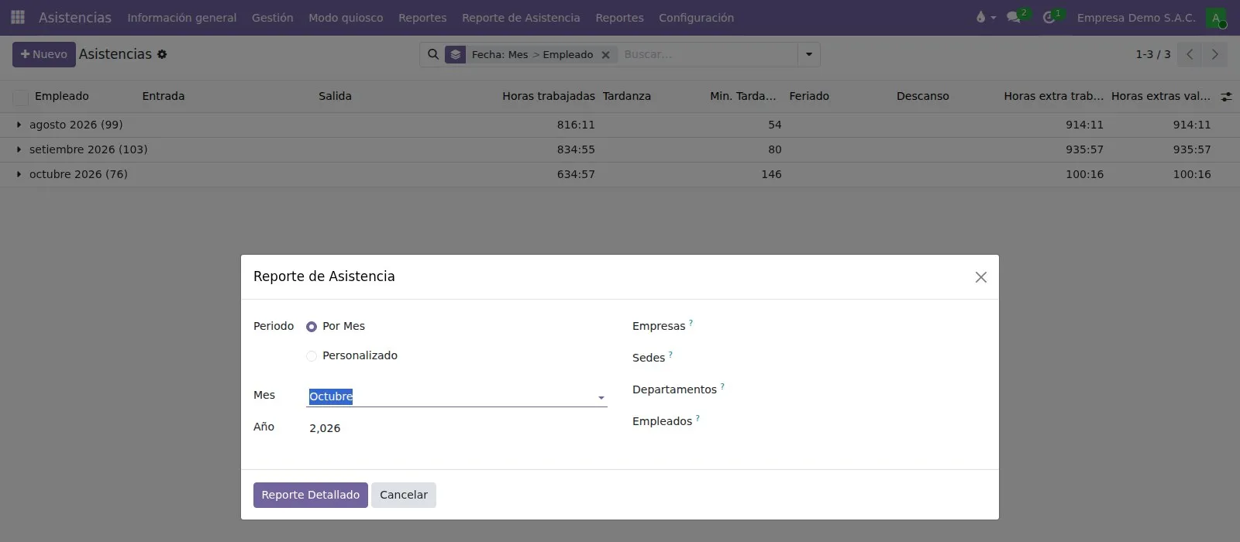
Task: Open the Empresa Demo S.A.C. company switcher
Action: 1136,18
